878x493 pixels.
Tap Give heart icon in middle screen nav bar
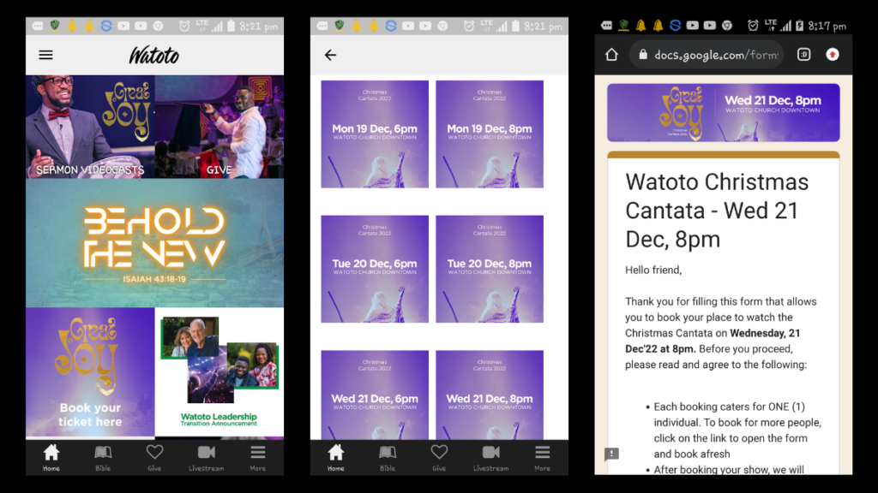click(x=439, y=458)
